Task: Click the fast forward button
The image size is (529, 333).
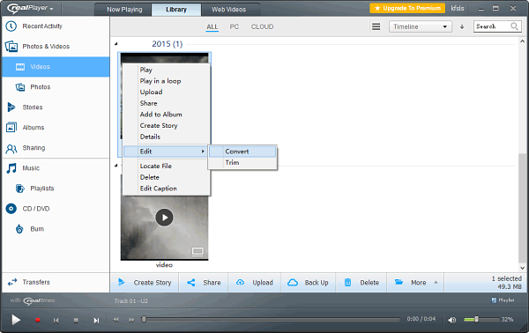Action: point(131,320)
